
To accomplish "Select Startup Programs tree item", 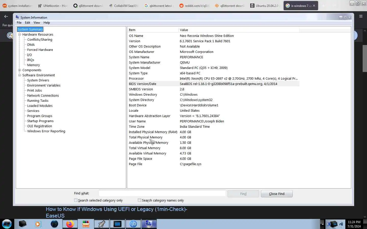I will click(40, 121).
